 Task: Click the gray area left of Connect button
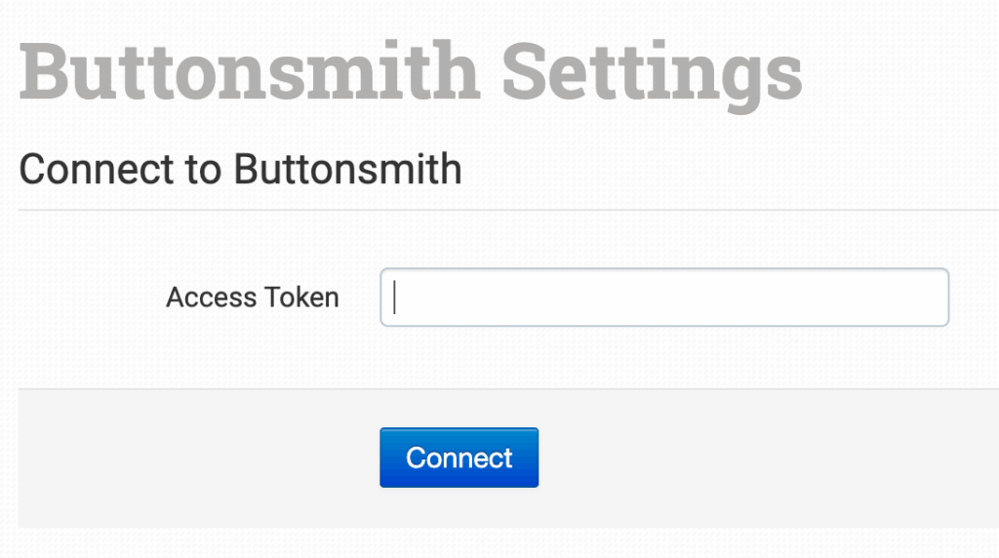[195, 458]
